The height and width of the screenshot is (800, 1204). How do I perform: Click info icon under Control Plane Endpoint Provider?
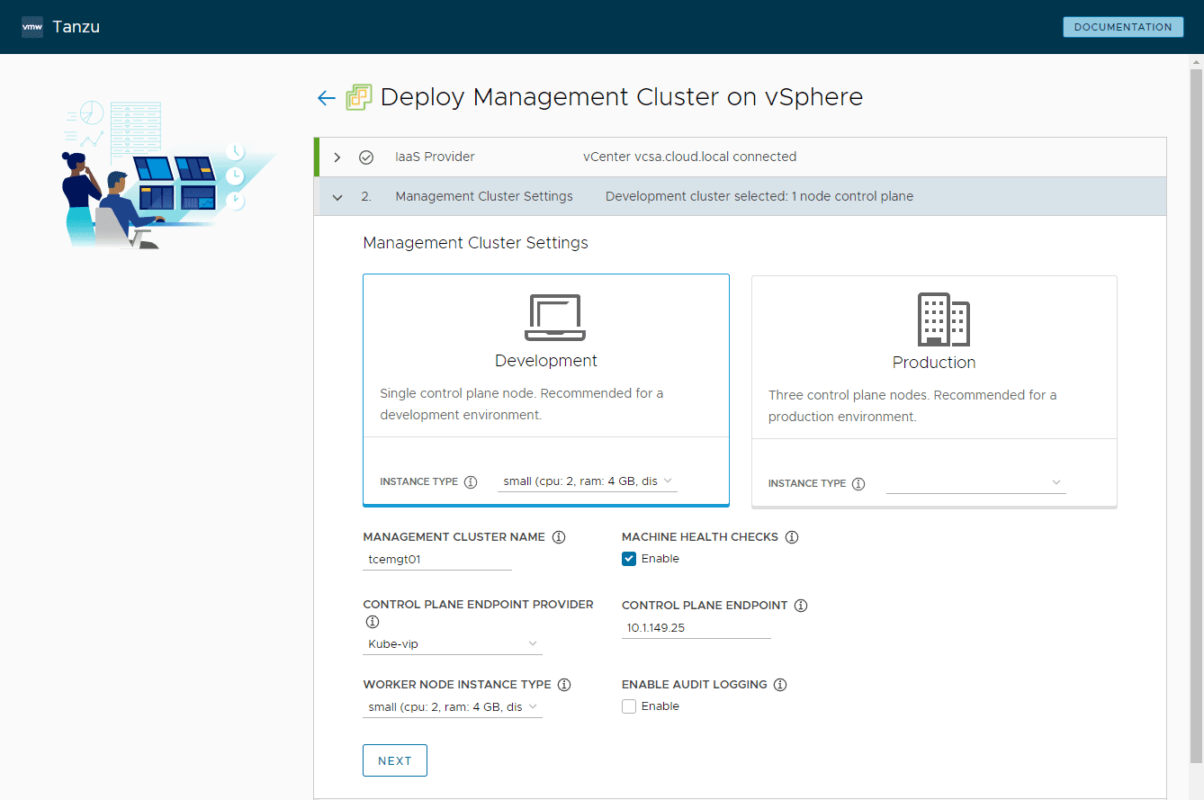point(371,622)
